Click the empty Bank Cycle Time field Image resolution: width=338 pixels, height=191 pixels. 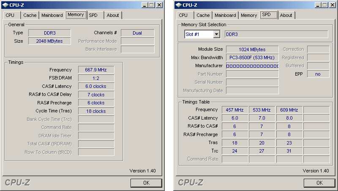click(x=96, y=120)
